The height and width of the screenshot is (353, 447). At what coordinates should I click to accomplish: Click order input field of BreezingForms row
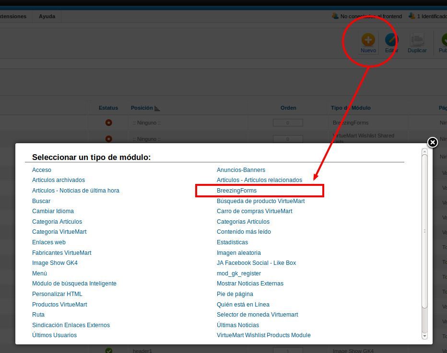(x=288, y=123)
